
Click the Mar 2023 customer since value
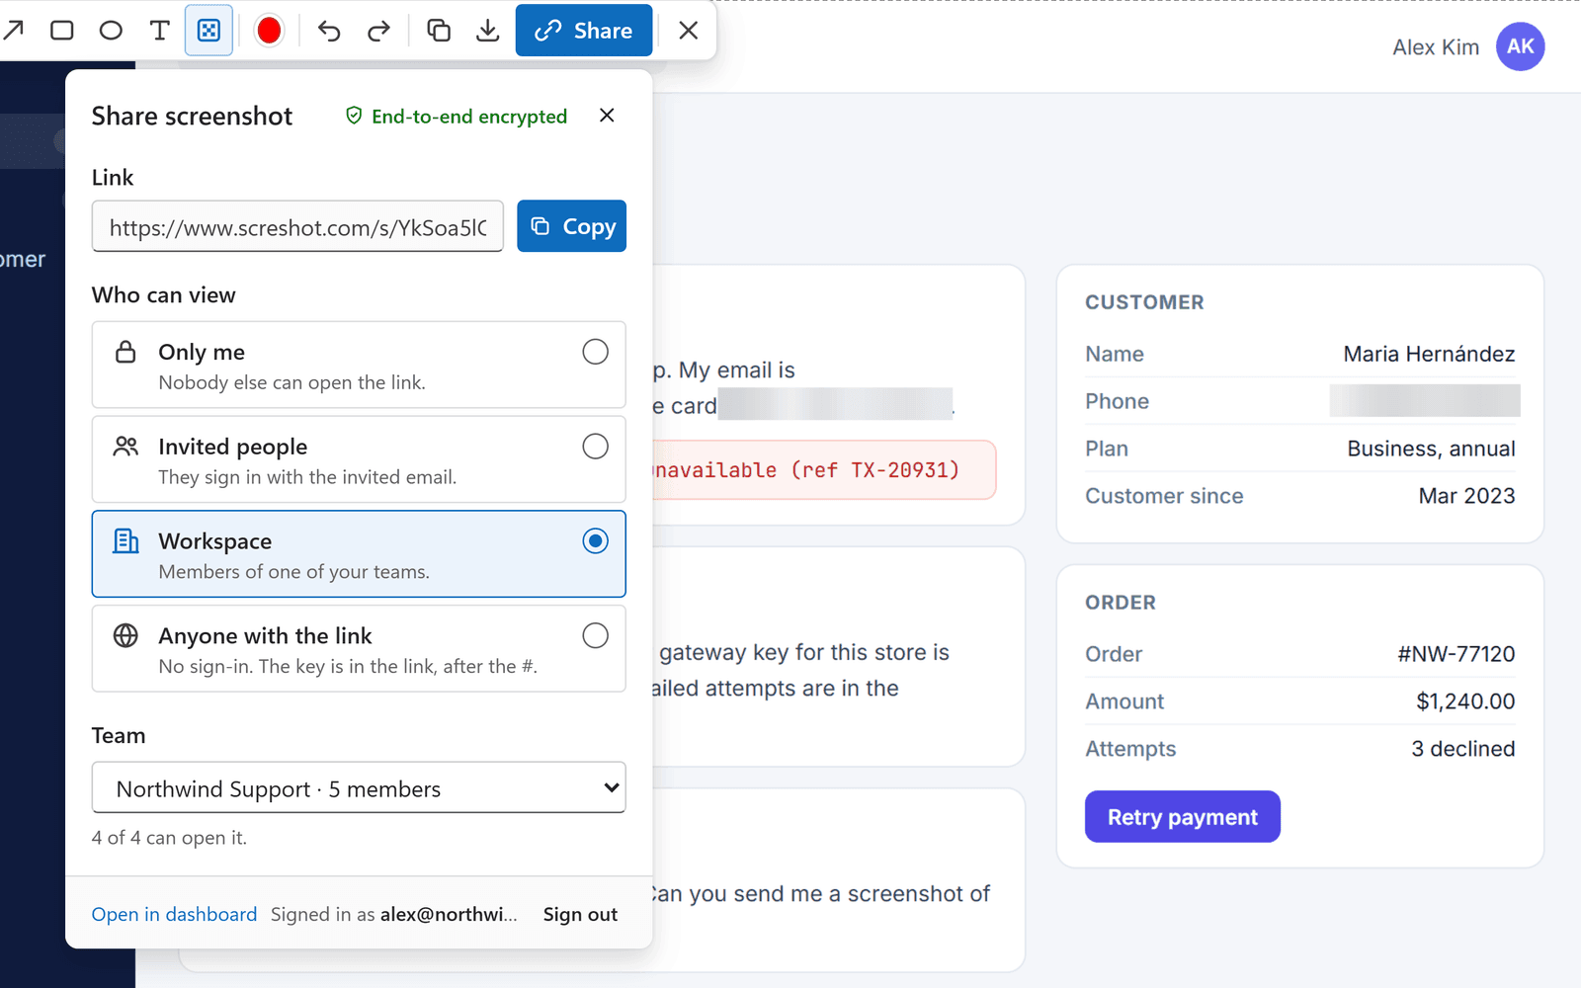tap(1466, 496)
